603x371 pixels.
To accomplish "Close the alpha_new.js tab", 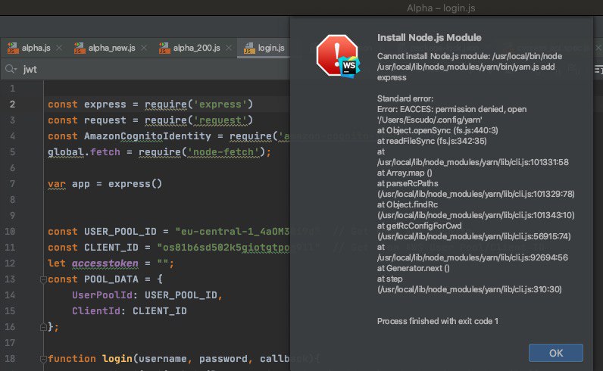I will pos(144,48).
